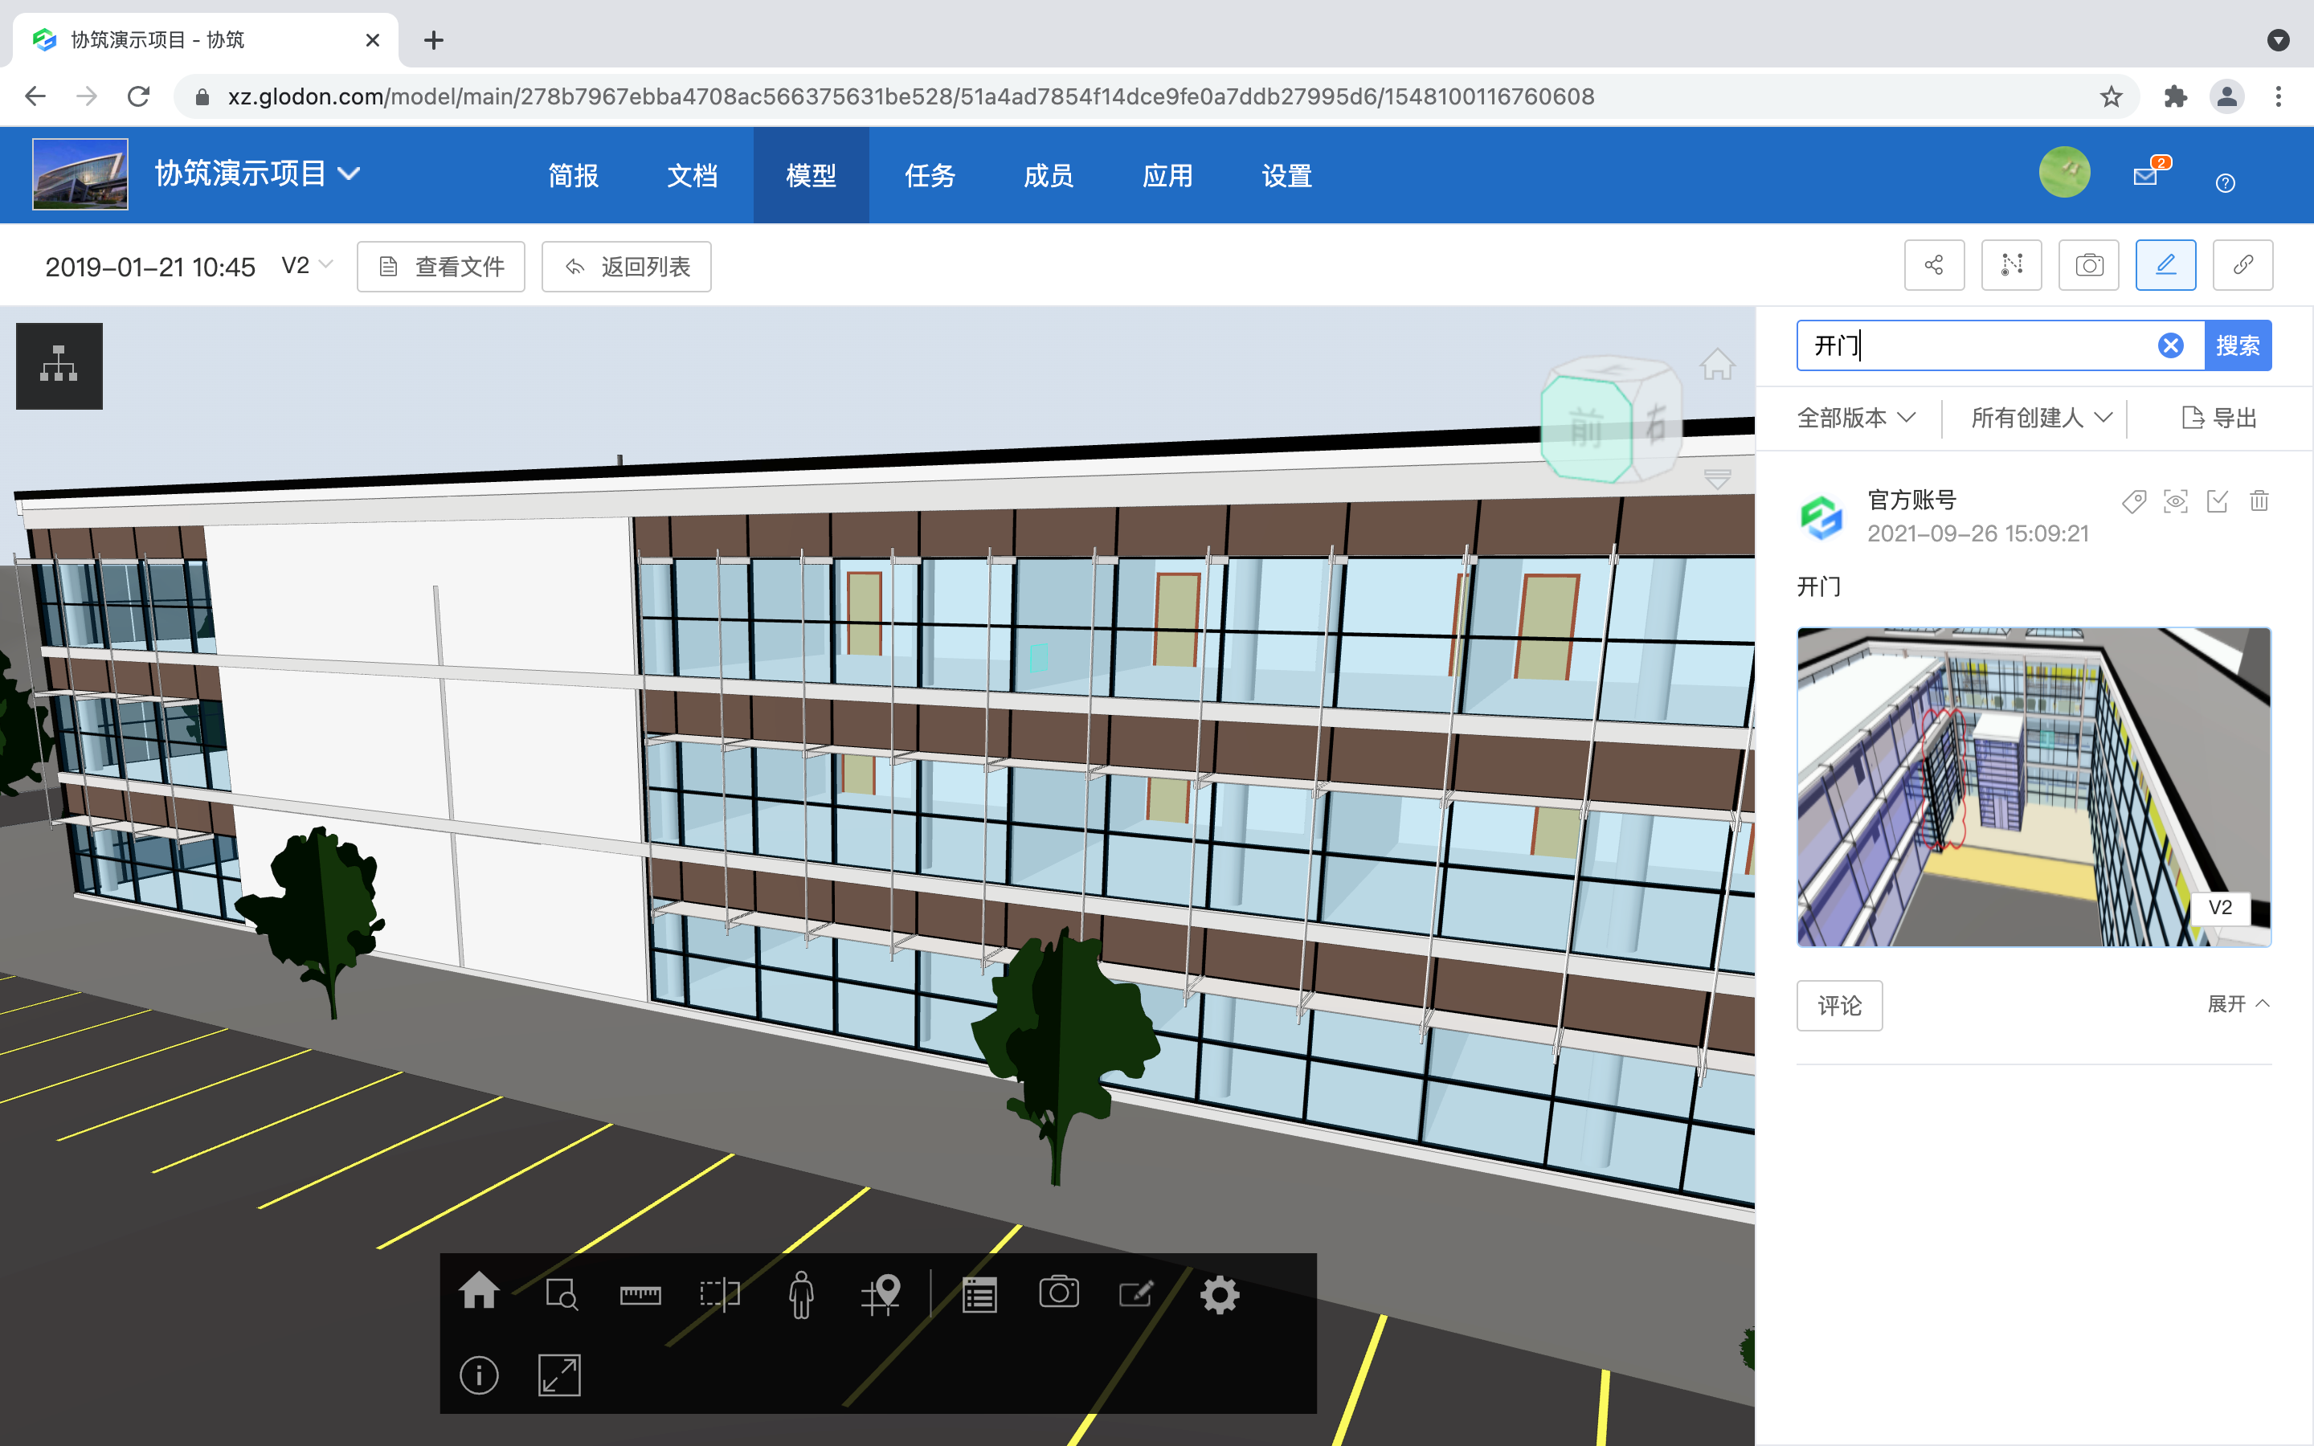
Task: Click the section box clipping tool
Action: [719, 1295]
